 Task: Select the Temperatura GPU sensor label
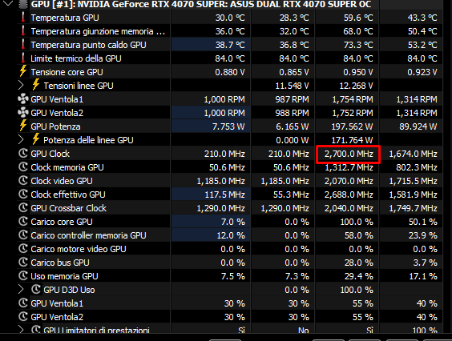point(65,18)
